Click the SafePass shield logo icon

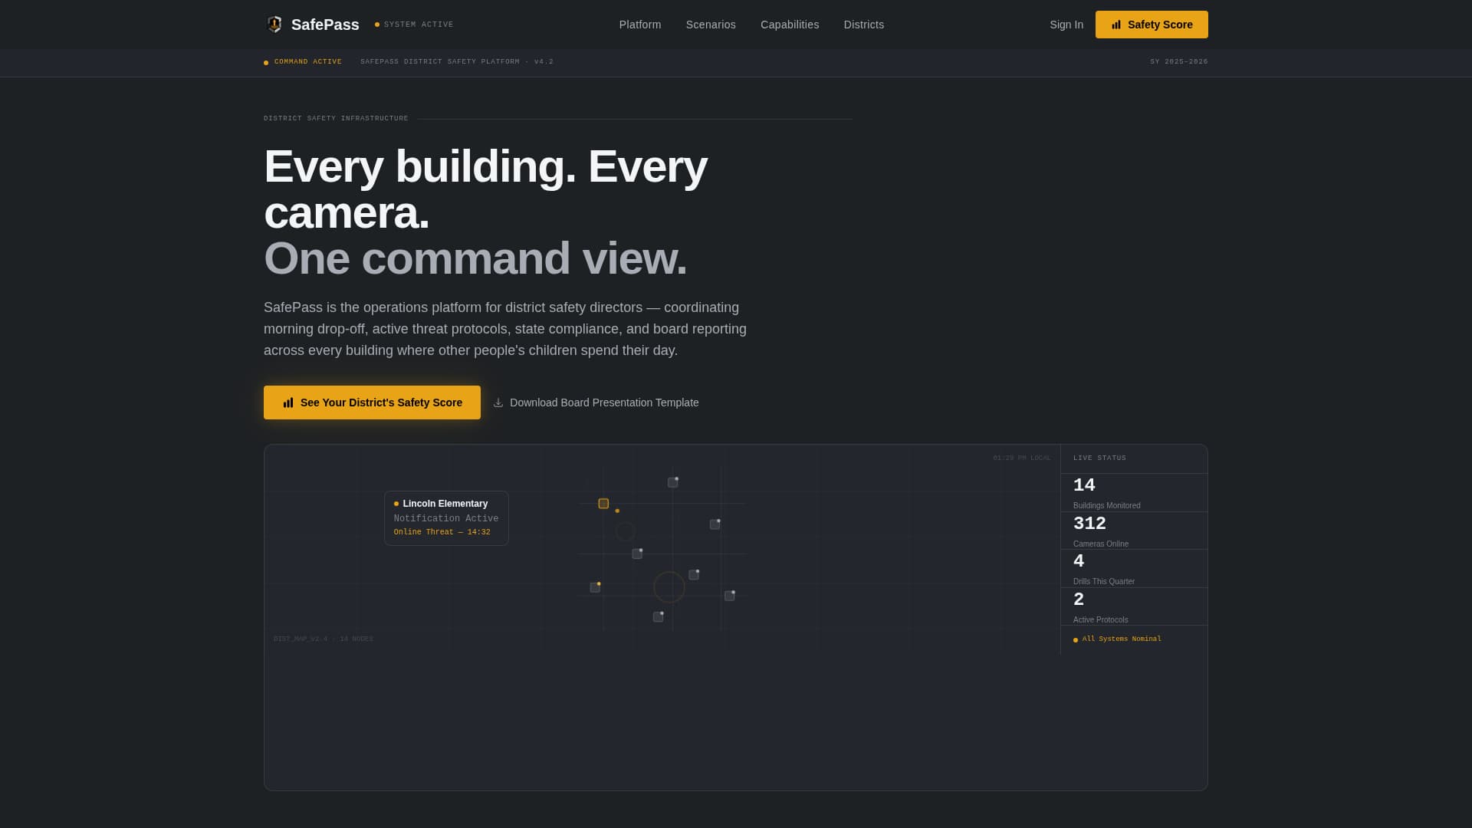pos(274,25)
